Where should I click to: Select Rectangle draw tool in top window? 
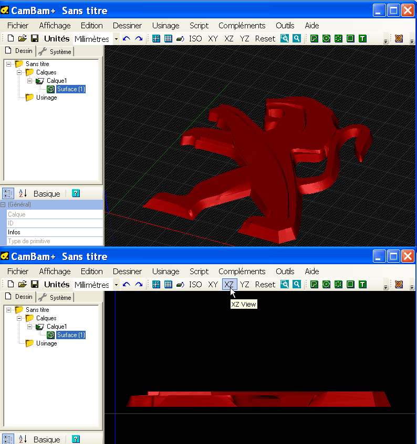[x=351, y=38]
